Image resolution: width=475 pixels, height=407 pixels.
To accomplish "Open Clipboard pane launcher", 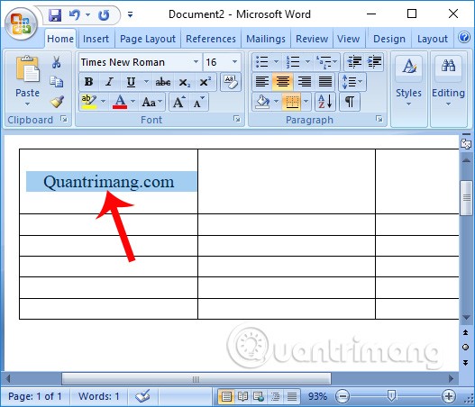I will (64, 119).
